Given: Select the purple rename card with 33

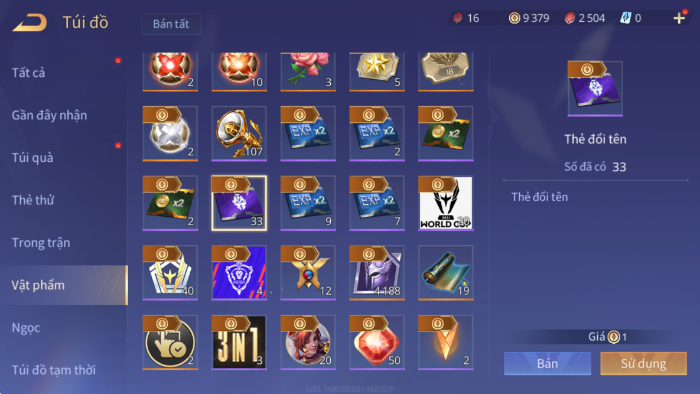Looking at the screenshot, I should point(239,203).
